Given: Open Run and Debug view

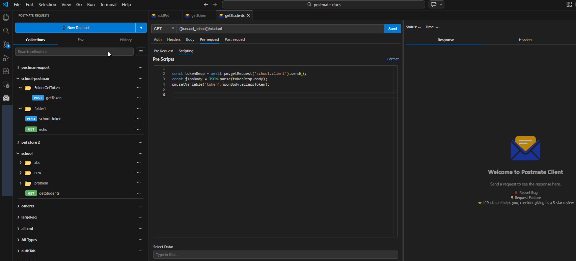Looking at the screenshot, I should (x=6, y=58).
